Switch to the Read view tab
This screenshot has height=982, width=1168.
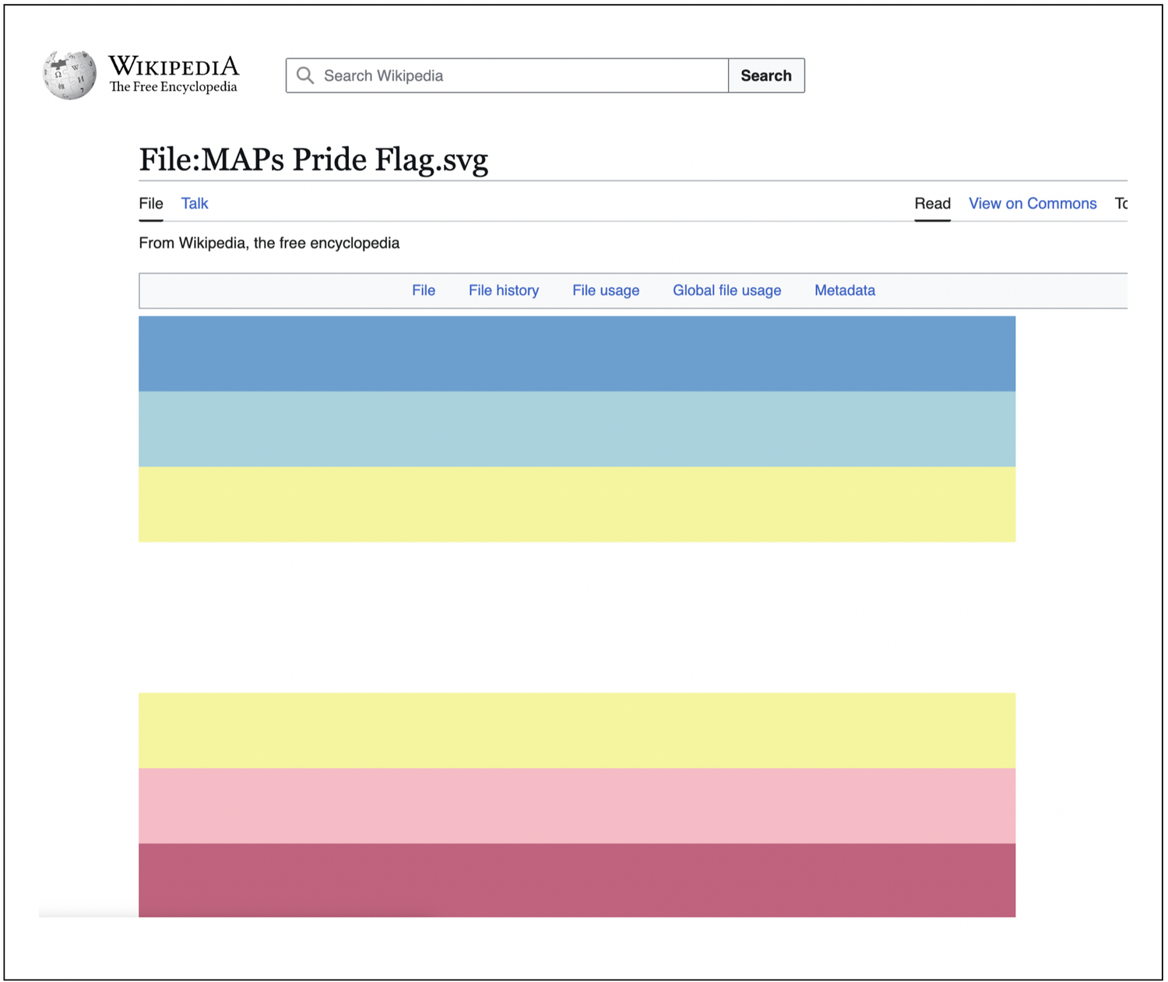(x=932, y=203)
